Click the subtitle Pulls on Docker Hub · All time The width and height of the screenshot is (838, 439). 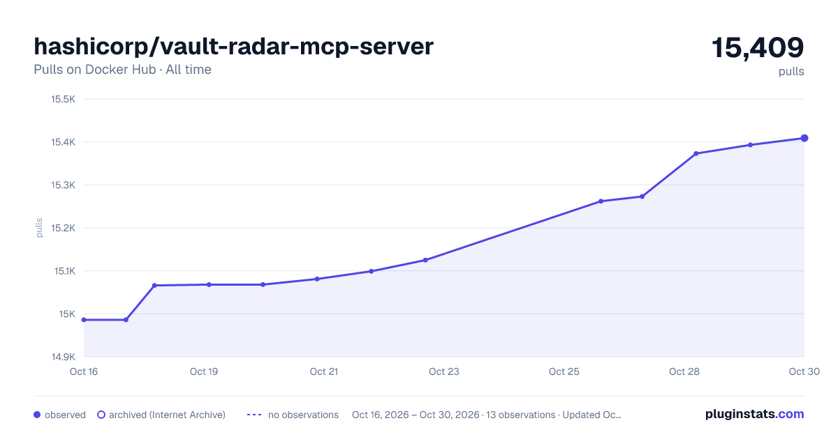click(x=122, y=70)
